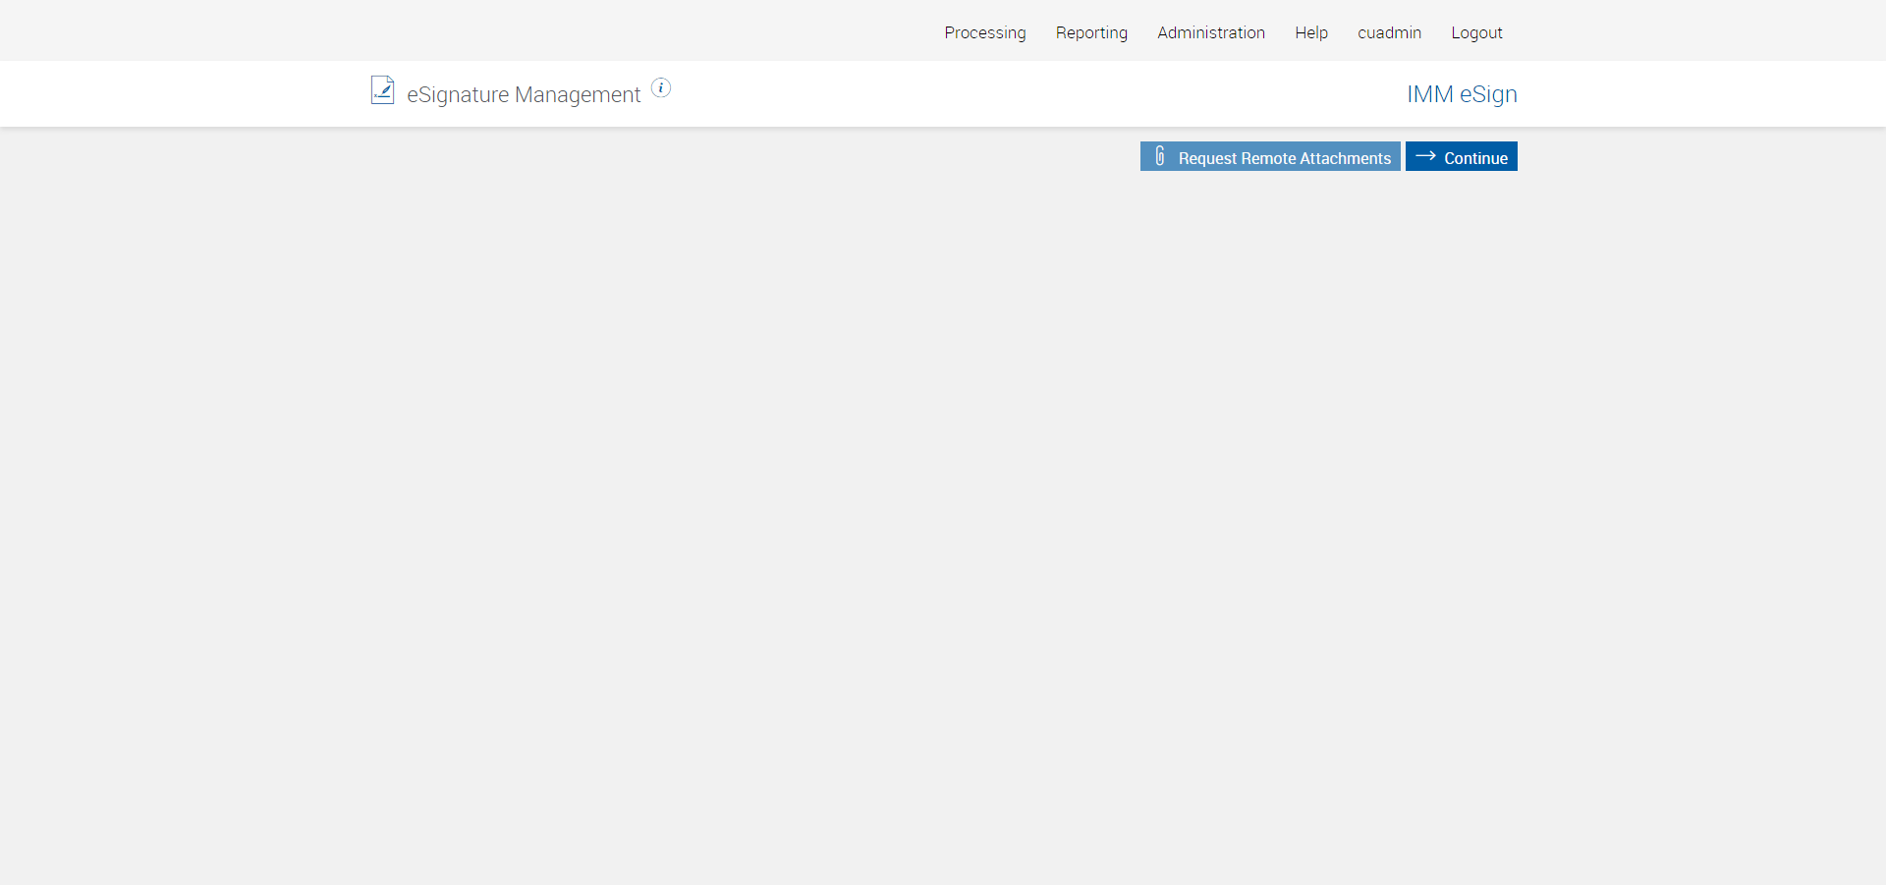
Task: Open the cuadmin user menu
Action: [x=1389, y=32]
